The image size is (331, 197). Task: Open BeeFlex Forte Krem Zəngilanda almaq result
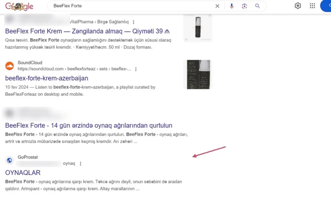(87, 31)
